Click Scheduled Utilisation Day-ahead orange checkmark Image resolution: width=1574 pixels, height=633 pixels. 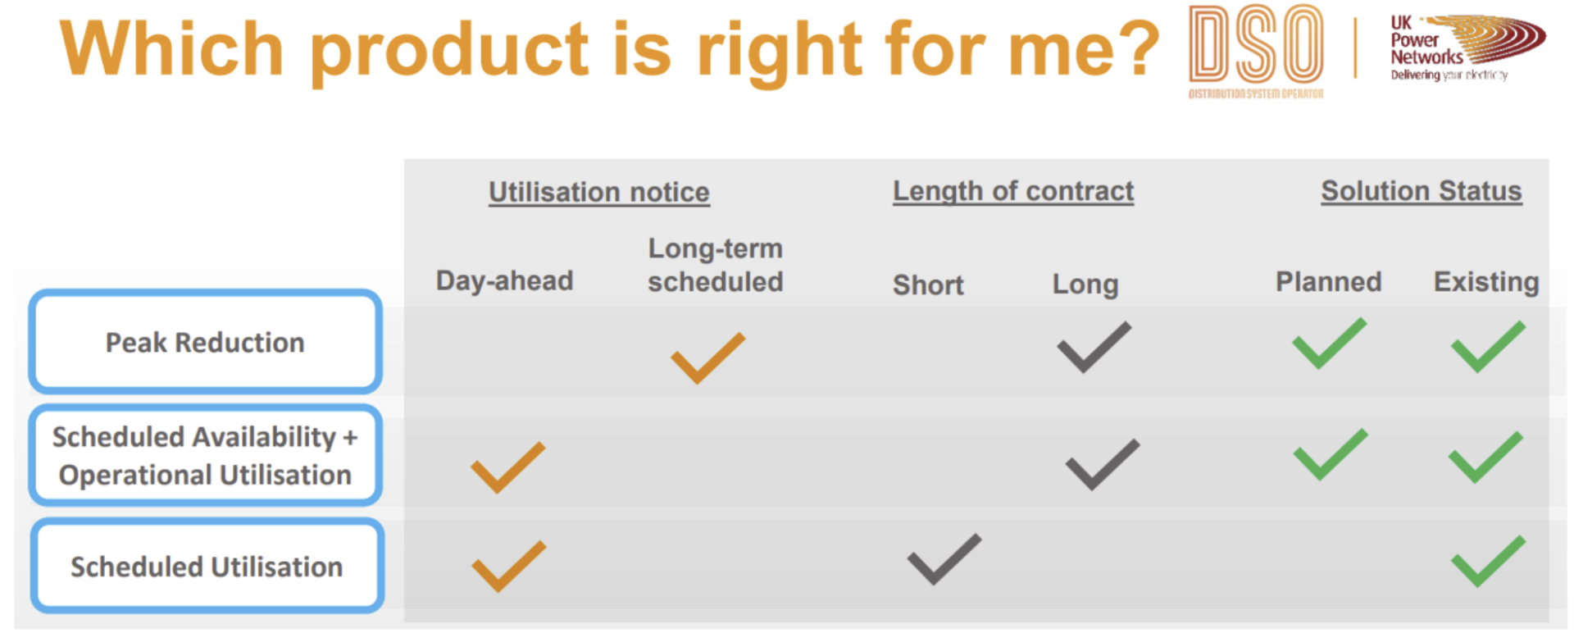(508, 566)
